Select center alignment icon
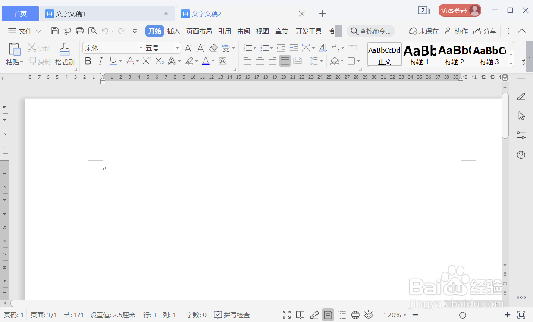Viewport: 533px width, 322px height. [260, 61]
